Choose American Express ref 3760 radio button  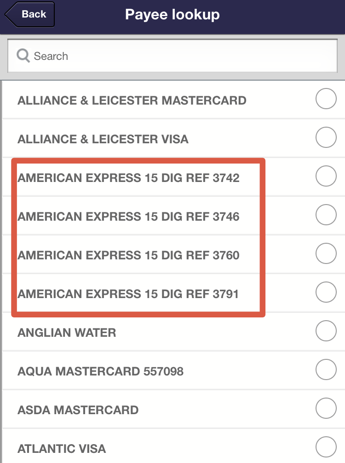(x=326, y=255)
